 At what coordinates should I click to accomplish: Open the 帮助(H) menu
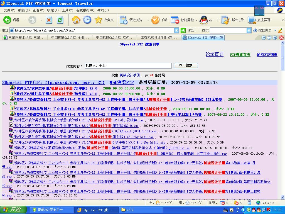(x=103, y=10)
